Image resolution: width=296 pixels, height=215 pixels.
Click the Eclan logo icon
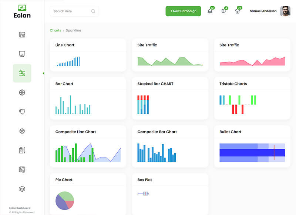point(22,7)
